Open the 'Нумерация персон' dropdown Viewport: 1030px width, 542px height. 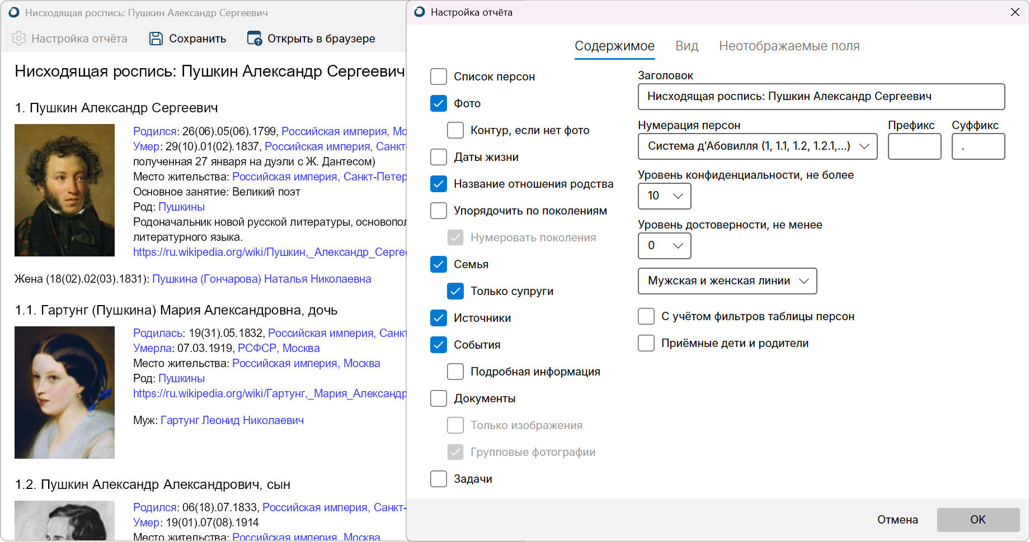[x=758, y=146]
